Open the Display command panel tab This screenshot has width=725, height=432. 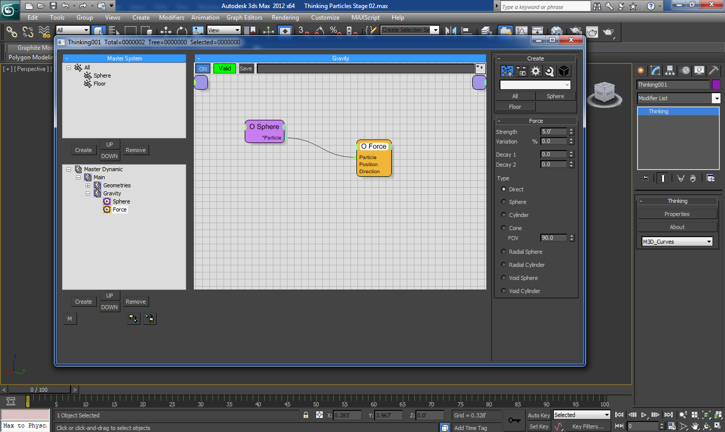699,70
